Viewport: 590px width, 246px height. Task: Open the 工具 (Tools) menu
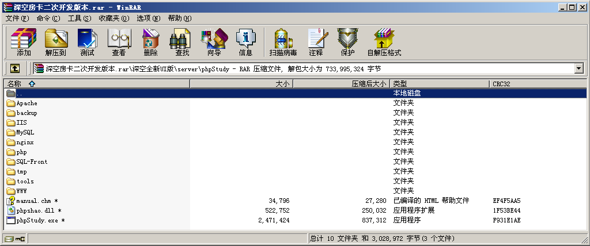(79, 18)
